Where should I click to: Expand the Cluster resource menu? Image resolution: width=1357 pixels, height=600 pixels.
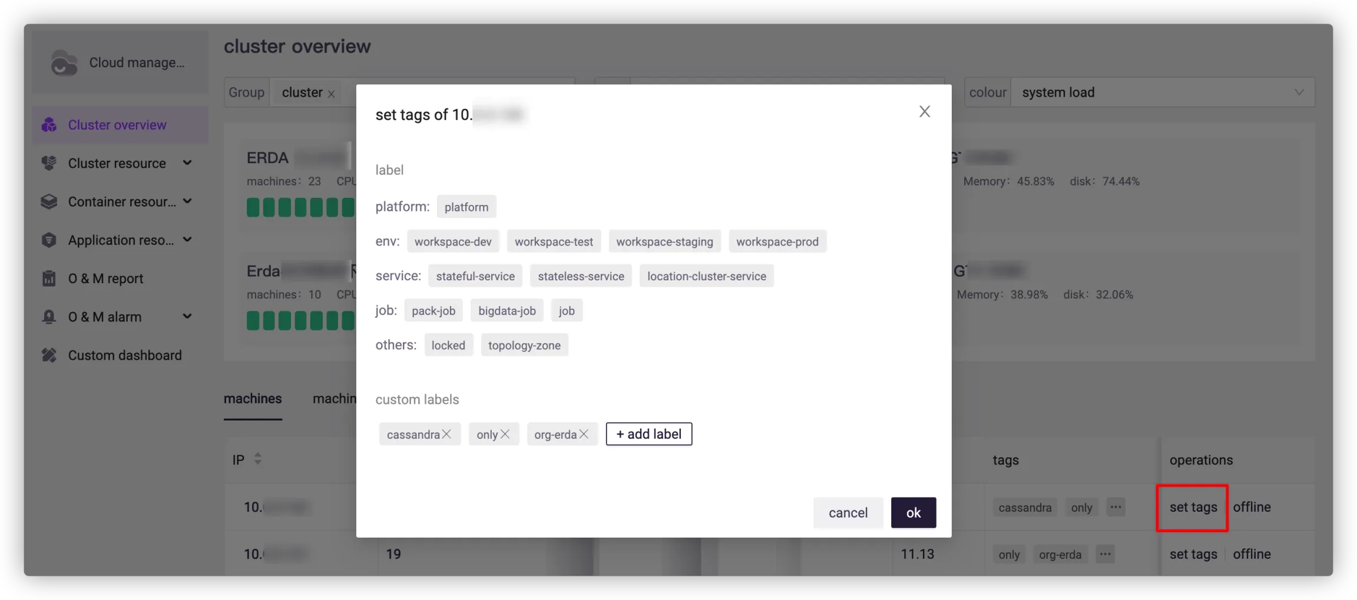click(187, 163)
